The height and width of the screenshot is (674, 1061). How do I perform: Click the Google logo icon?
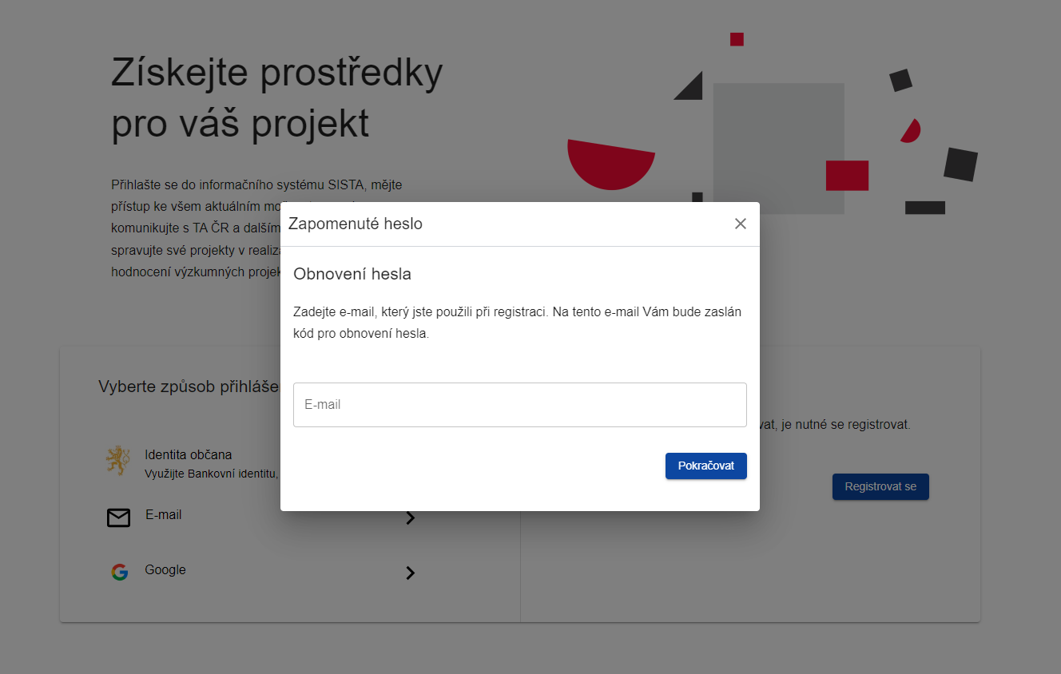(x=120, y=572)
